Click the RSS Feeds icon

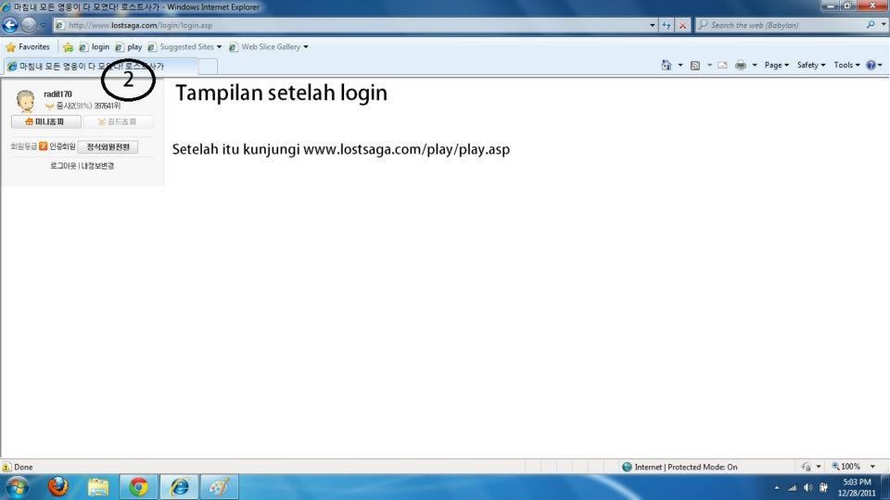tap(694, 65)
